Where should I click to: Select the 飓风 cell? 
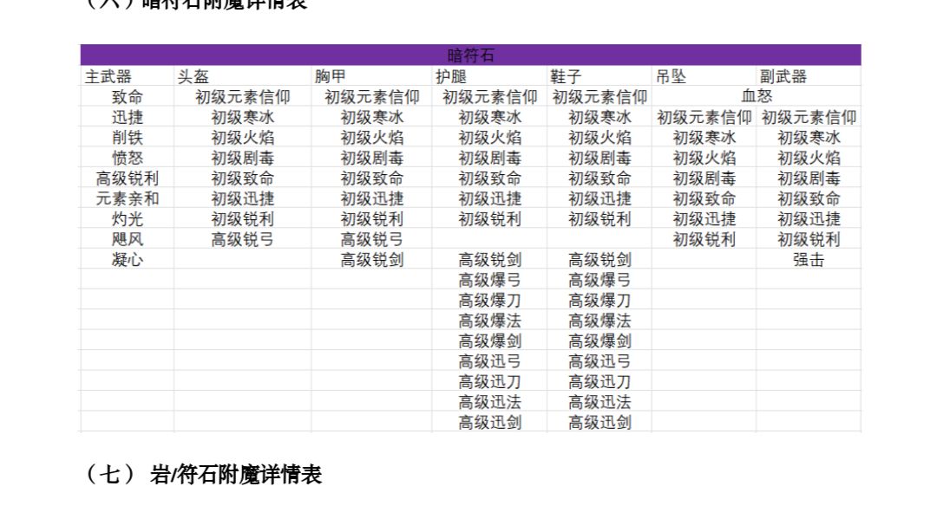(128, 239)
